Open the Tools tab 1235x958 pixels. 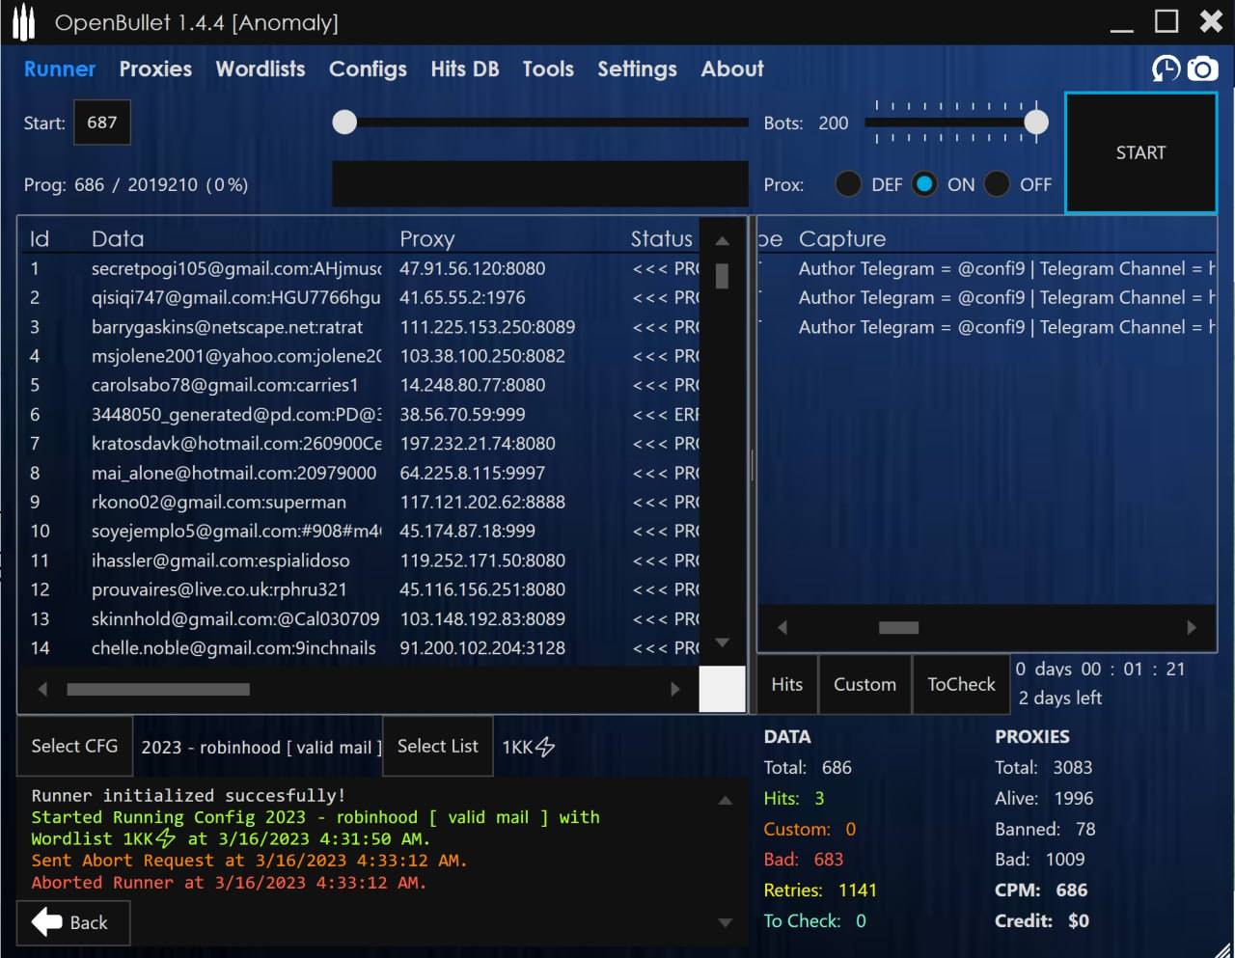tap(548, 68)
